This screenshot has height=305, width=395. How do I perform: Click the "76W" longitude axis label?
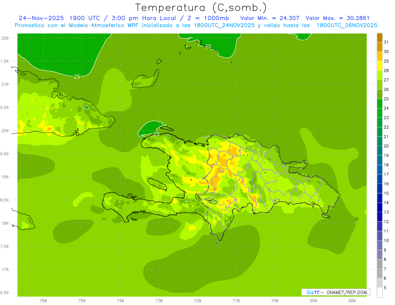[43, 301]
